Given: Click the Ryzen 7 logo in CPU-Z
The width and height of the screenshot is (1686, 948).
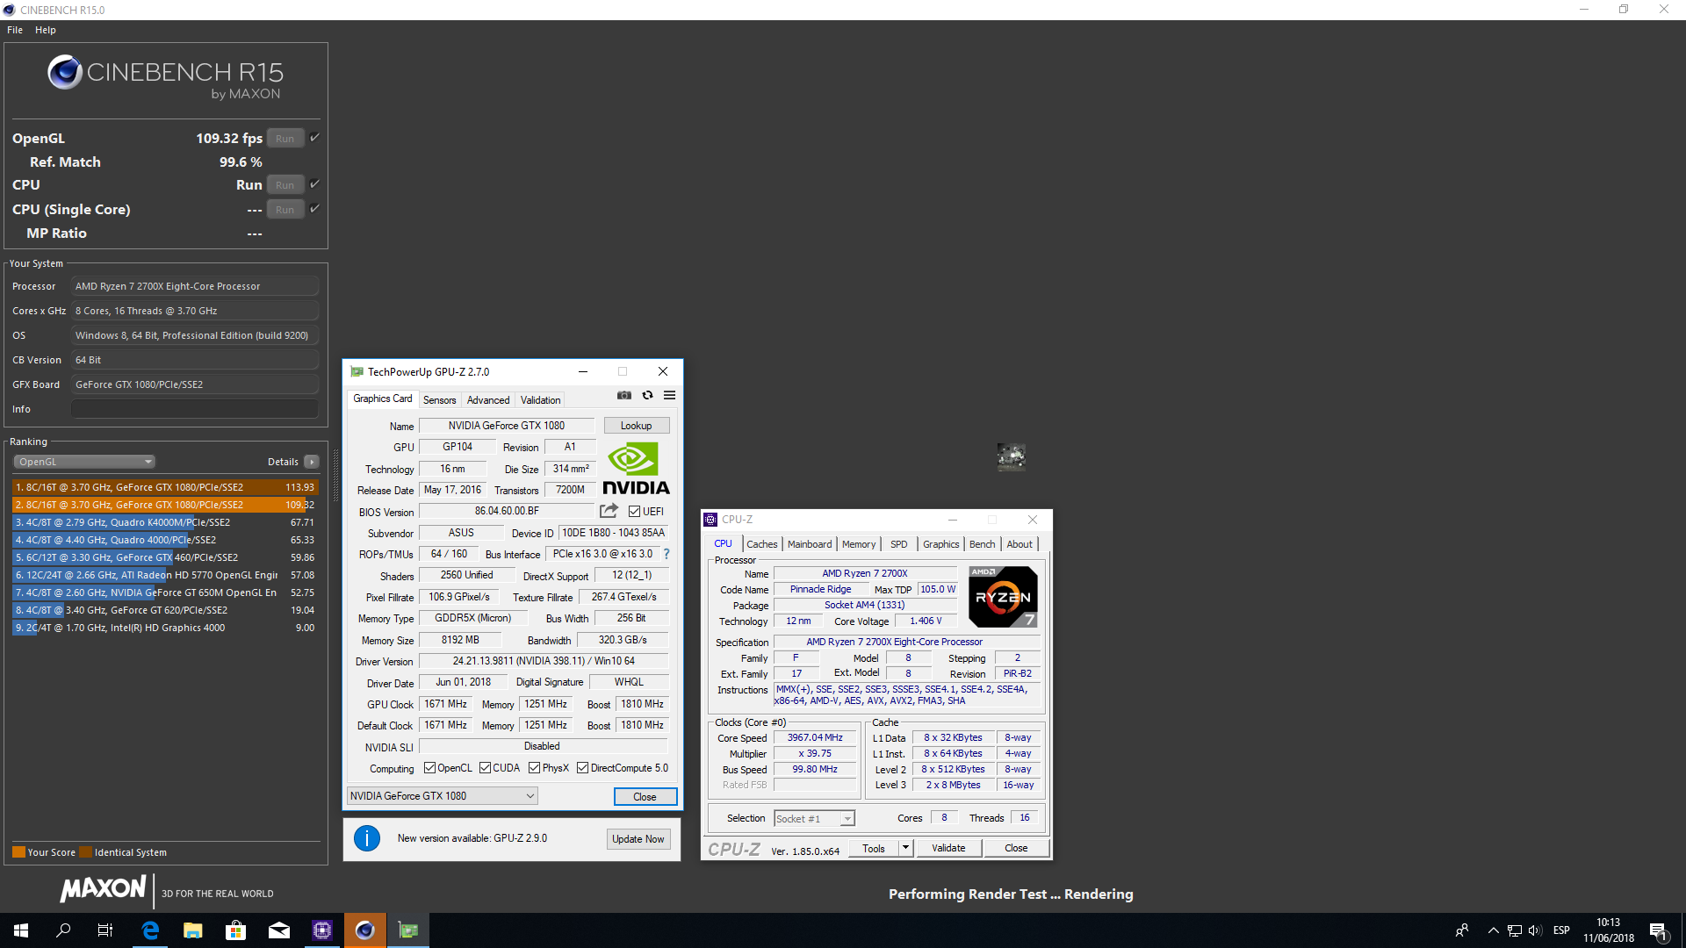Looking at the screenshot, I should (x=1003, y=597).
